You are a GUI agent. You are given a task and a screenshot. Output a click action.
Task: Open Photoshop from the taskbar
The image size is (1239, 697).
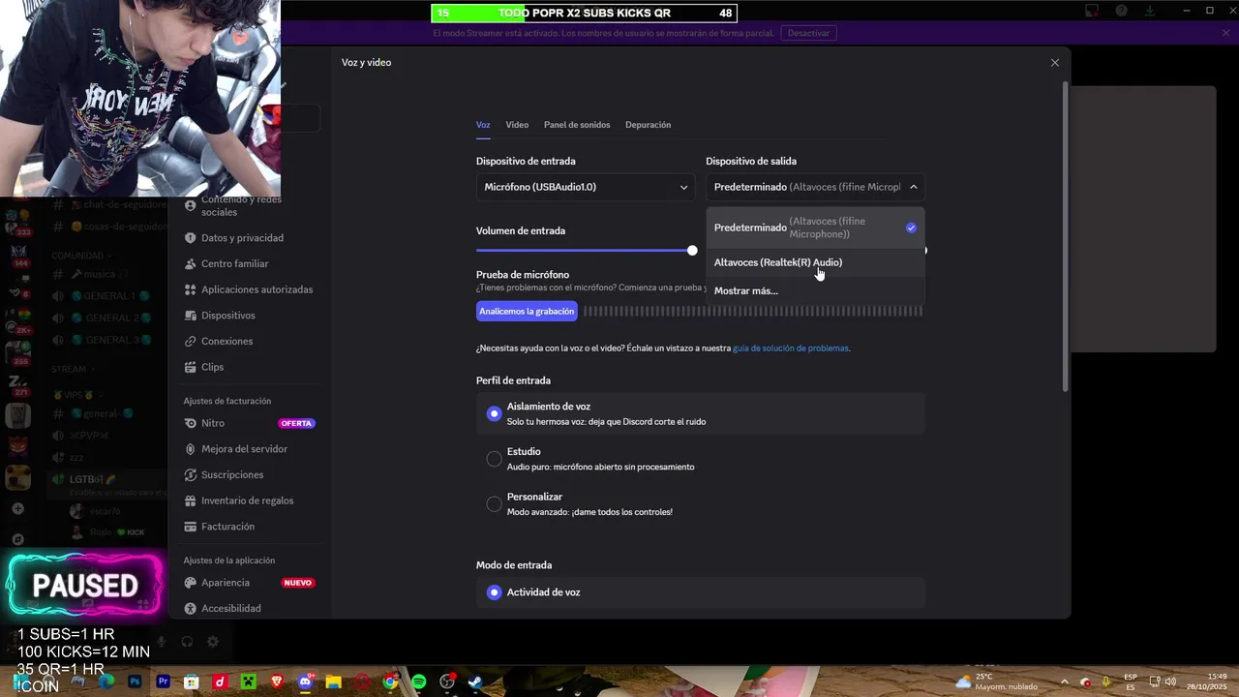(135, 682)
